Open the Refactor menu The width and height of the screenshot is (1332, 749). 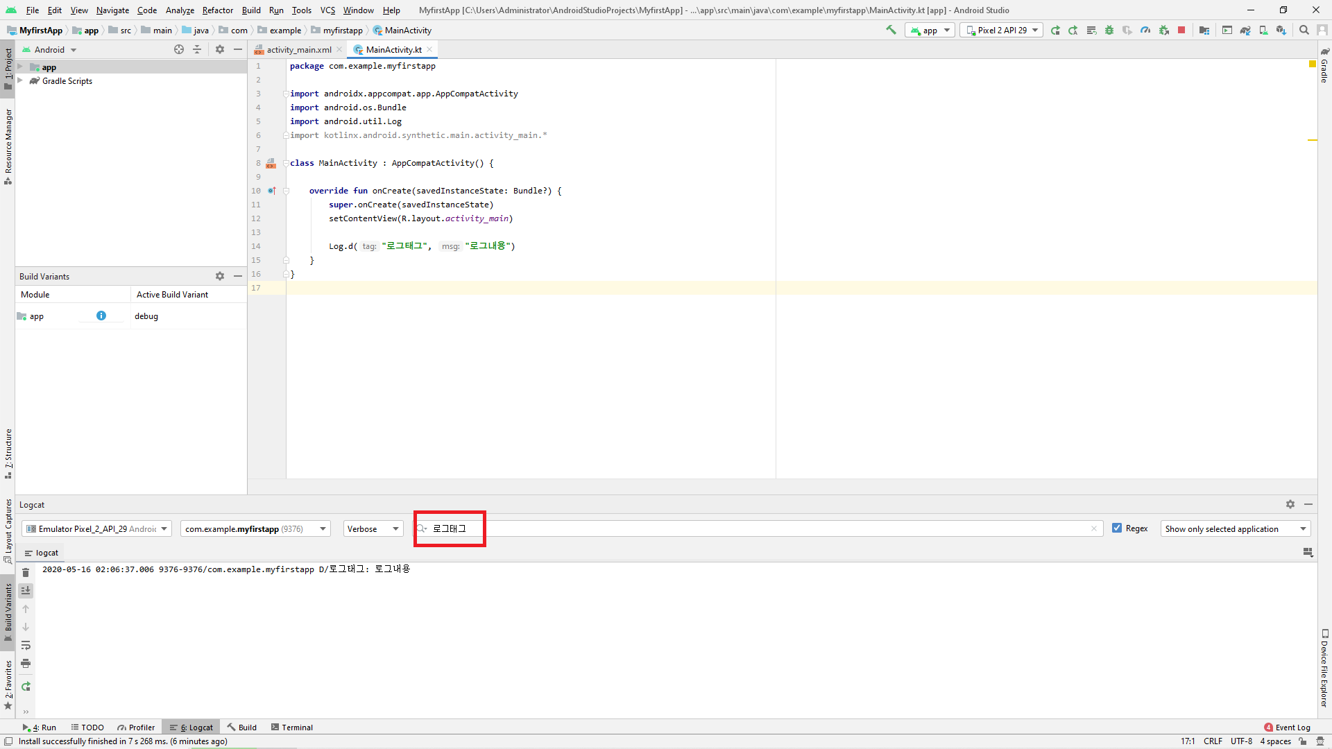218,10
